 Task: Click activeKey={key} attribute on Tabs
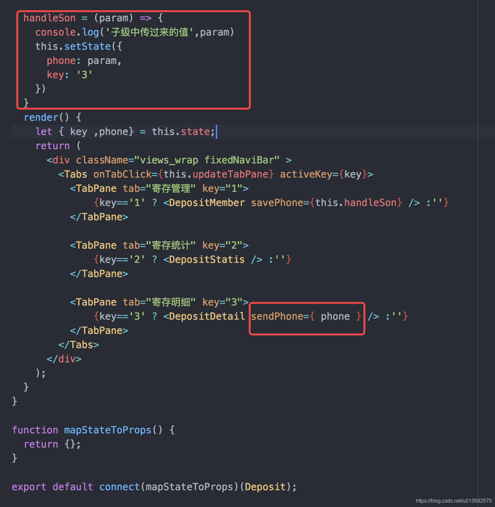tap(323, 174)
